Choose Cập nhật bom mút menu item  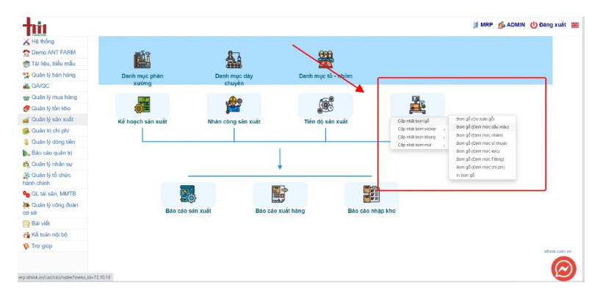tap(419, 145)
